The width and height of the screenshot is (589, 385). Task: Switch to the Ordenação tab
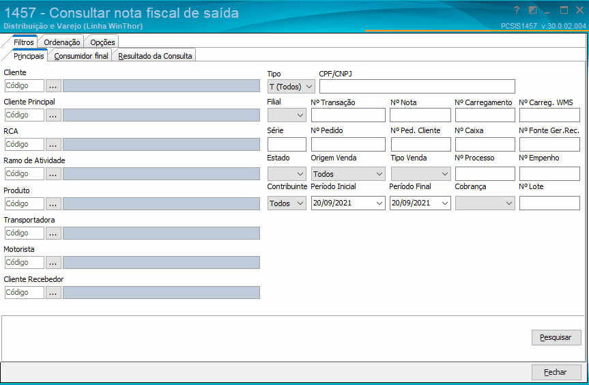[61, 42]
